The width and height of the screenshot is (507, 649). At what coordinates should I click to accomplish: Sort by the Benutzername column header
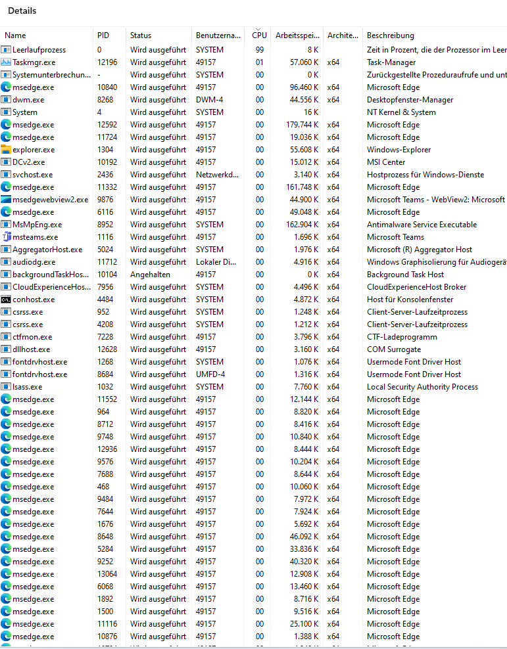[x=218, y=35]
